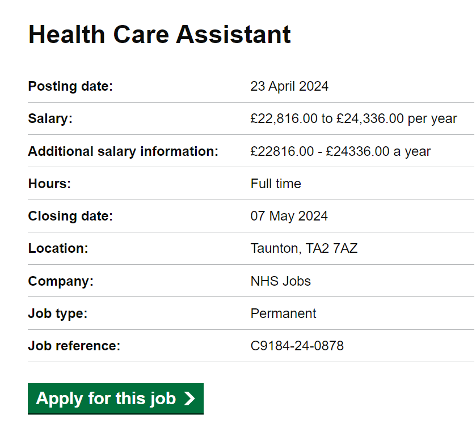This screenshot has height=424, width=476.
Task: Click the chevron arrow on Apply button
Action: point(189,398)
